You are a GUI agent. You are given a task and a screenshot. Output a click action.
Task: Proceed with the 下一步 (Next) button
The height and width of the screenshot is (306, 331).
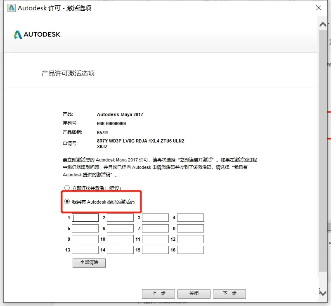point(229,294)
